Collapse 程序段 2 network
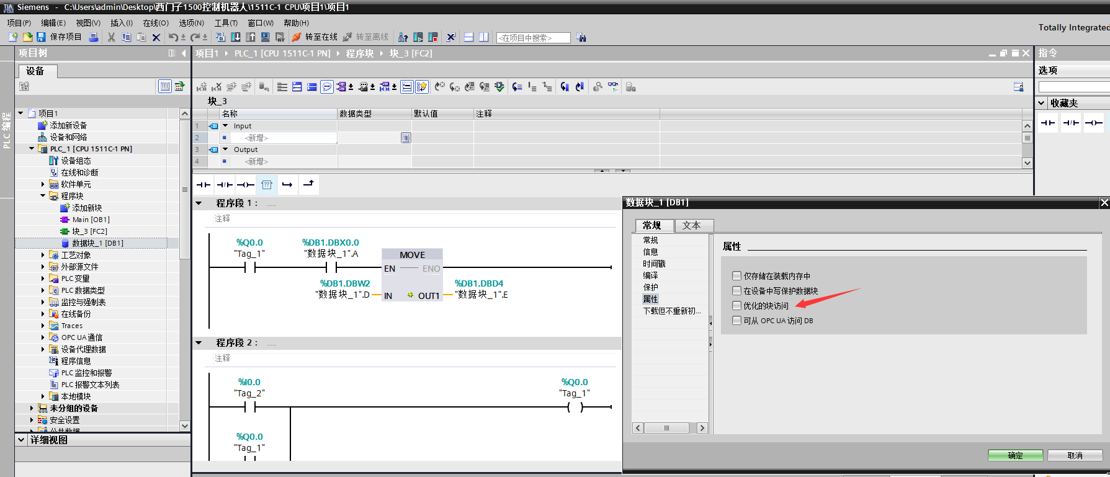This screenshot has height=477, width=1110. 199,342
